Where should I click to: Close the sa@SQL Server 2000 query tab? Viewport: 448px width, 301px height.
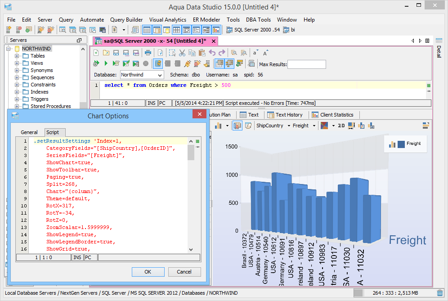(213, 41)
